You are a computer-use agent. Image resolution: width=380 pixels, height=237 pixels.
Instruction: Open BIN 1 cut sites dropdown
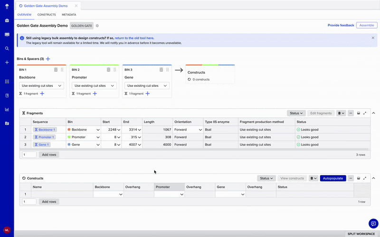(42, 86)
